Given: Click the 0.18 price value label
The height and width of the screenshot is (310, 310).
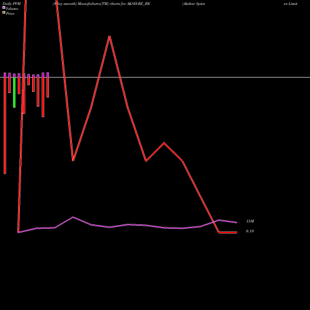Looking at the screenshot, I should pos(250,231).
